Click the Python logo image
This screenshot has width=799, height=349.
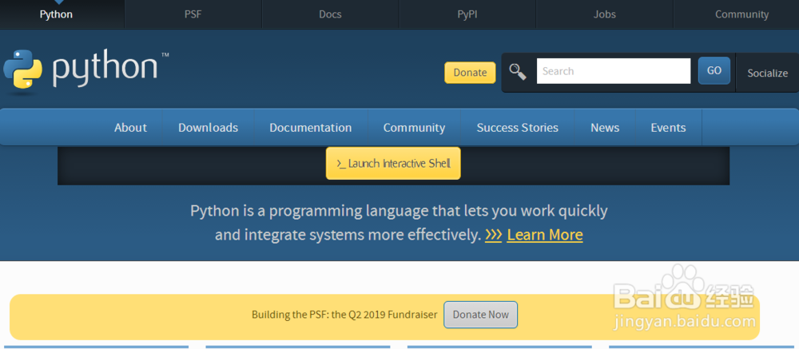(x=85, y=69)
